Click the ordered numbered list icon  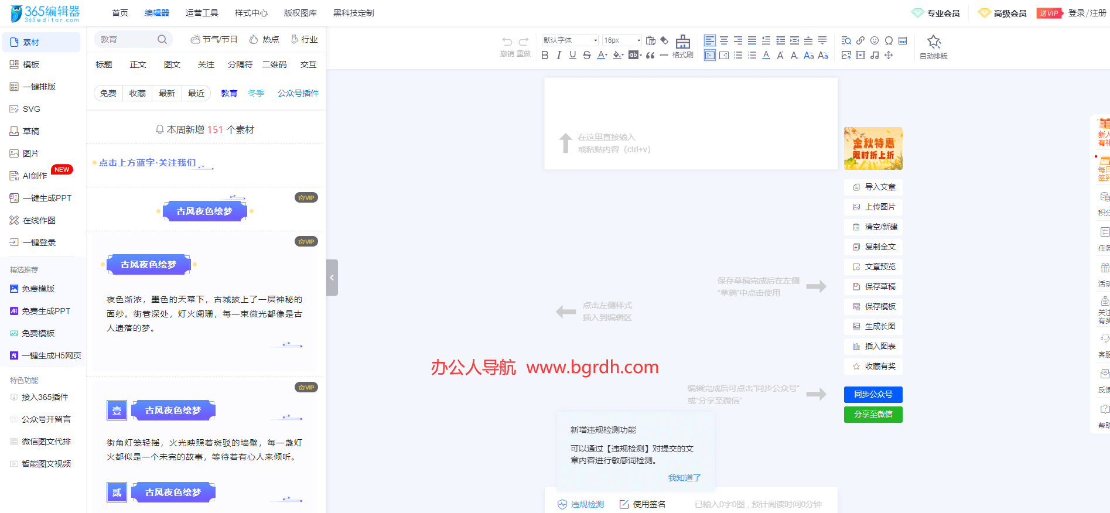[752, 55]
